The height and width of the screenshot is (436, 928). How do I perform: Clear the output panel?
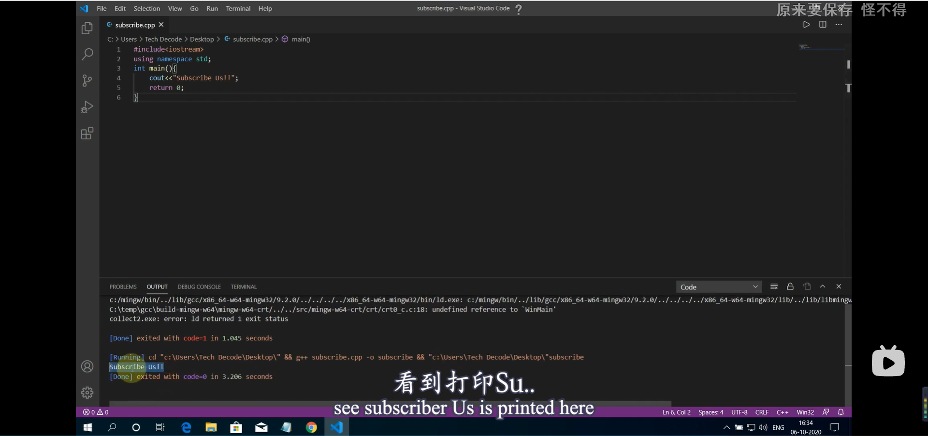tap(774, 287)
